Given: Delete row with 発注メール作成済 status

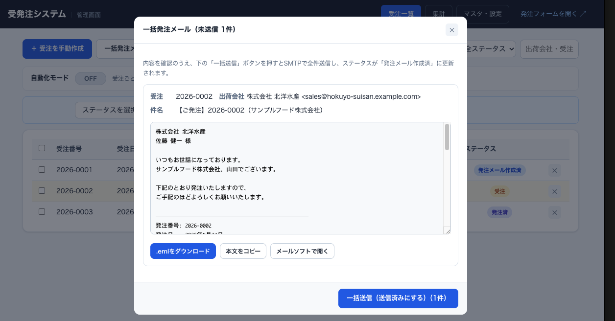Looking at the screenshot, I should pos(555,171).
